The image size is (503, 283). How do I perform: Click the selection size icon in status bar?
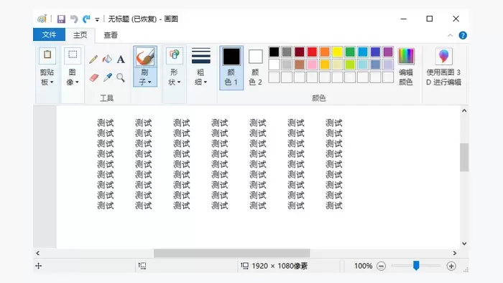pos(142,265)
